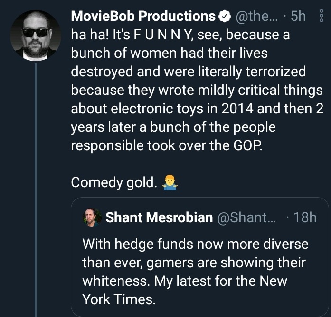Click the vertical thread line below the avatar
The image size is (331, 317).
[x=36, y=190]
